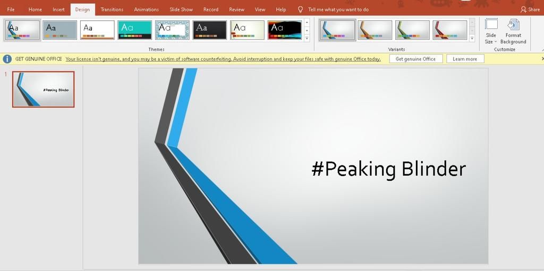This screenshot has height=271, width=544.
Task: Apply the teal background theme
Action: coord(134,30)
